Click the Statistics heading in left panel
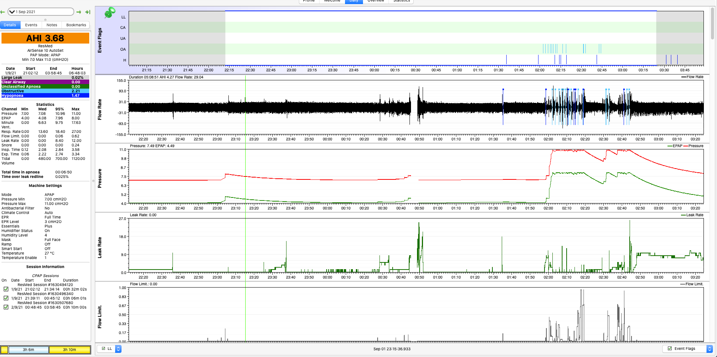The width and height of the screenshot is (717, 357). click(x=45, y=105)
